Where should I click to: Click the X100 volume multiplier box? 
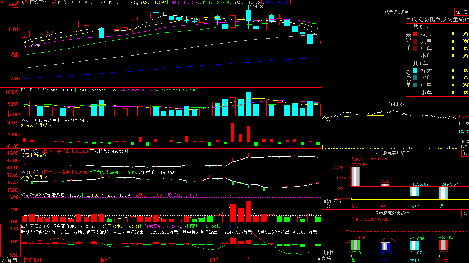[x=14, y=114]
